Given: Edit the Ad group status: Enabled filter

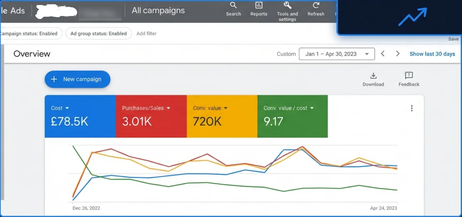Looking at the screenshot, I should pos(99,33).
